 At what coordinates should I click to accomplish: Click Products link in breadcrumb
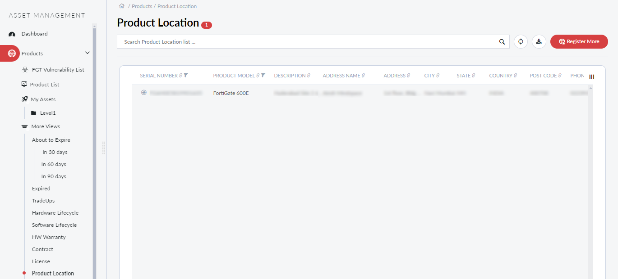[142, 6]
